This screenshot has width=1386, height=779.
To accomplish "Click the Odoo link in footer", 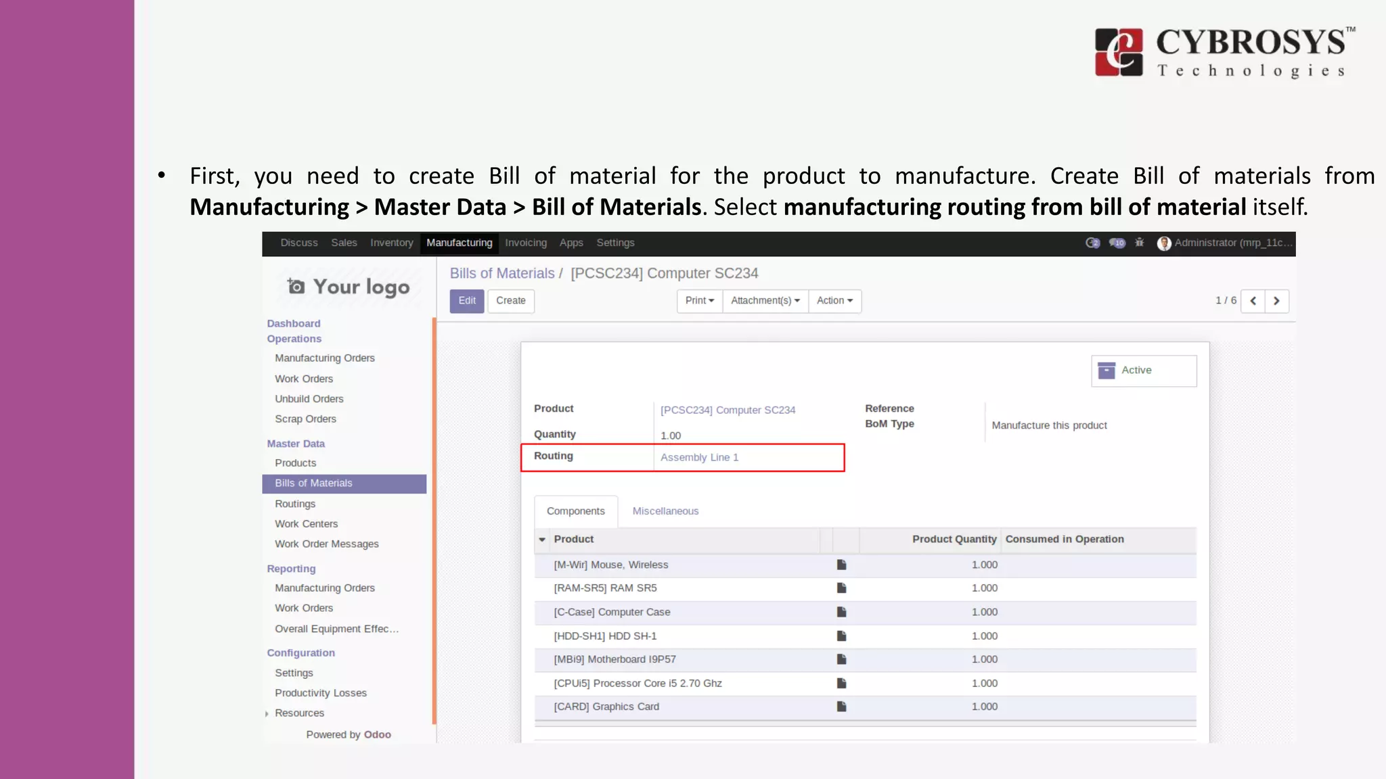I will tap(378, 734).
